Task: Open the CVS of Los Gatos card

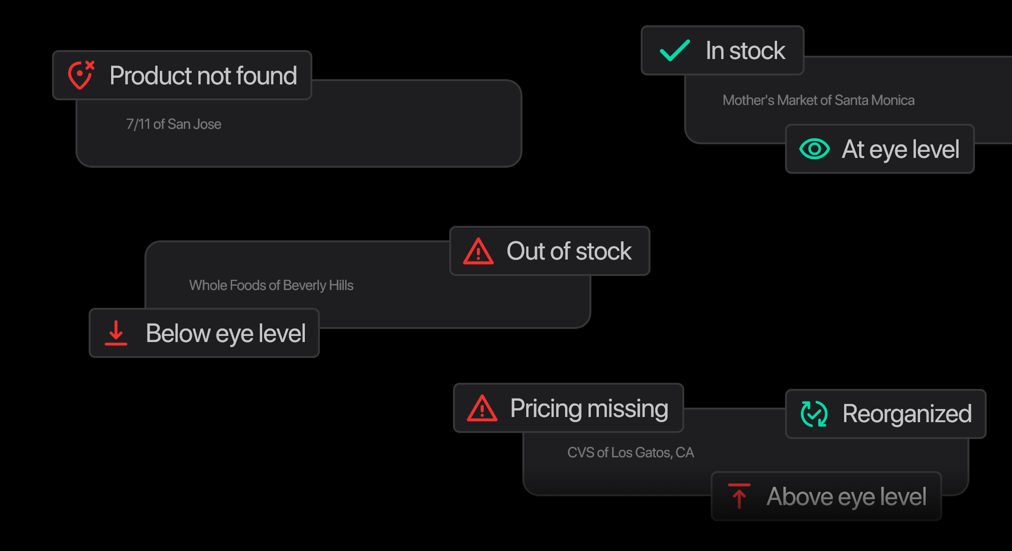Action: 746,452
